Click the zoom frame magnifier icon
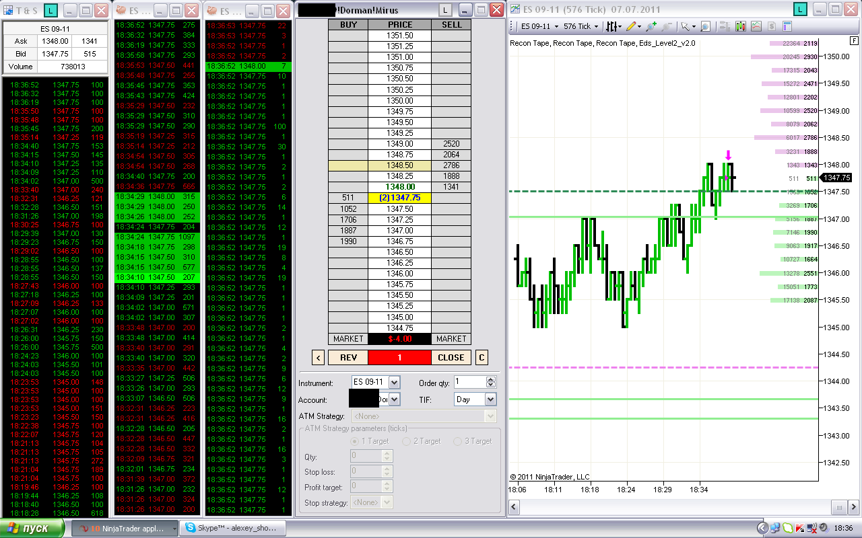This screenshot has height=538, width=862. (705, 26)
